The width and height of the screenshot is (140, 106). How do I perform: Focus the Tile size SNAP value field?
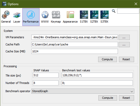(x=46, y=75)
